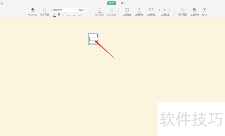225x136 pixels.
Task: Open 主题风格 theme style options
Action: (195, 12)
